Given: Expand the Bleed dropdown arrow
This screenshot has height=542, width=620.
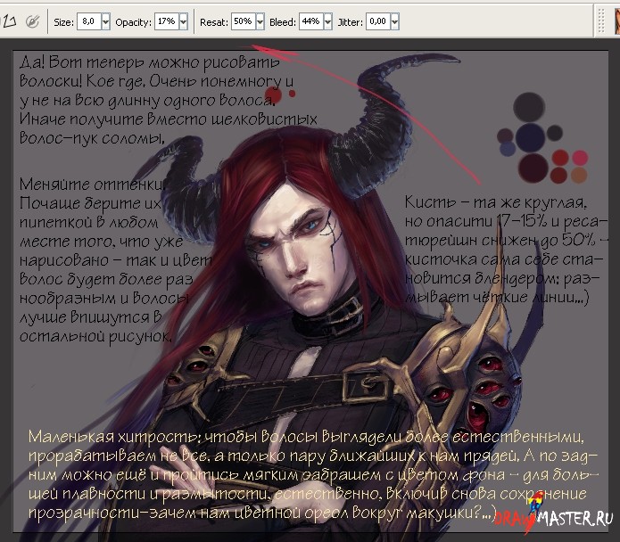Looking at the screenshot, I should (327, 21).
